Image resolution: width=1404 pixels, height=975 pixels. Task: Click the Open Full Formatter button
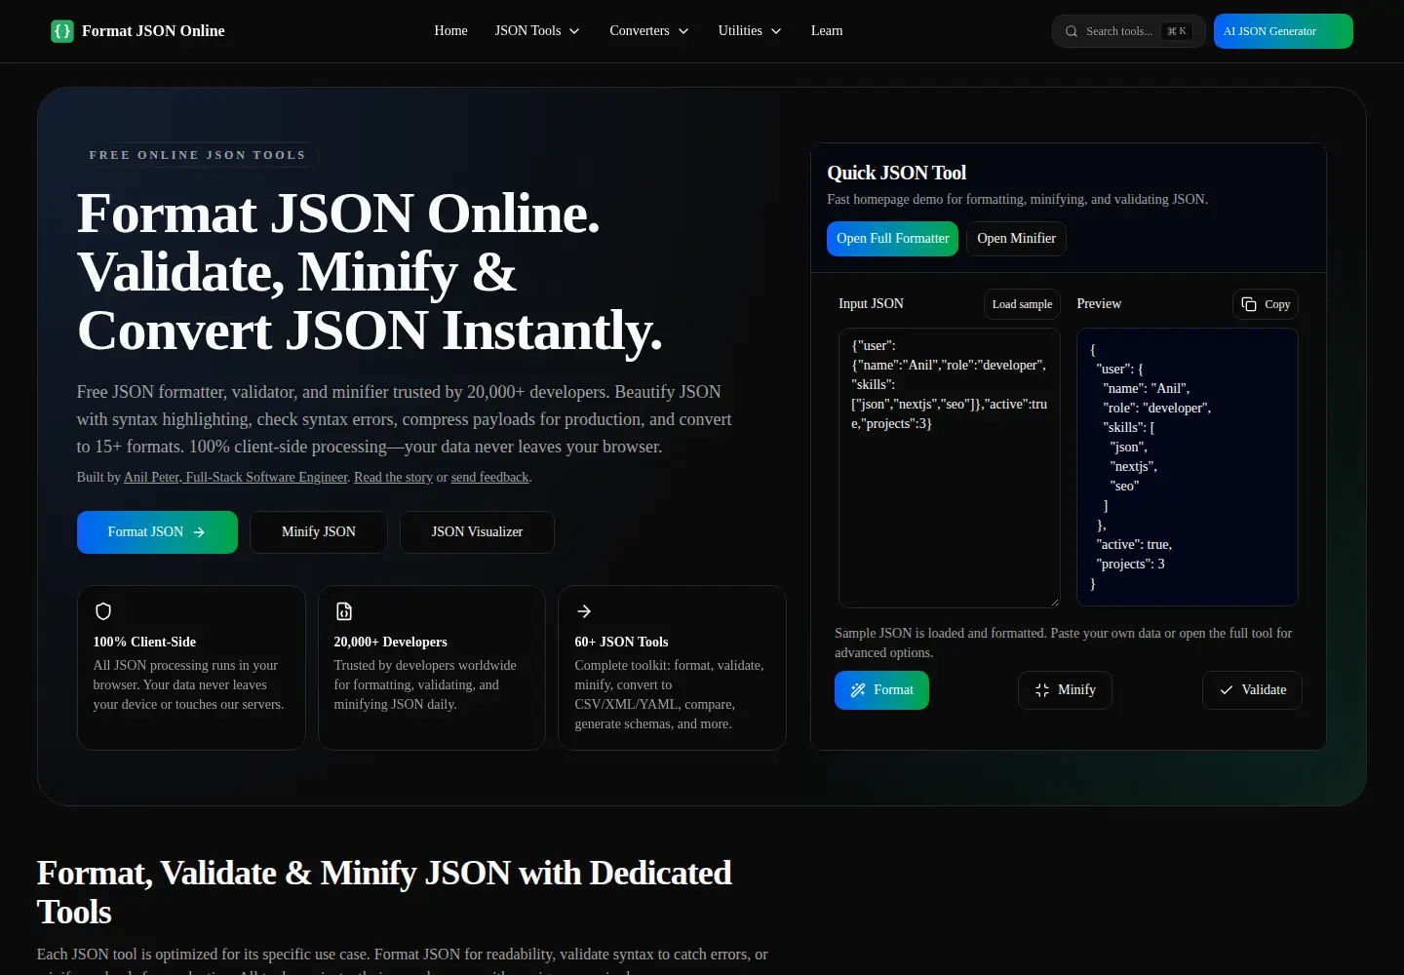click(892, 239)
